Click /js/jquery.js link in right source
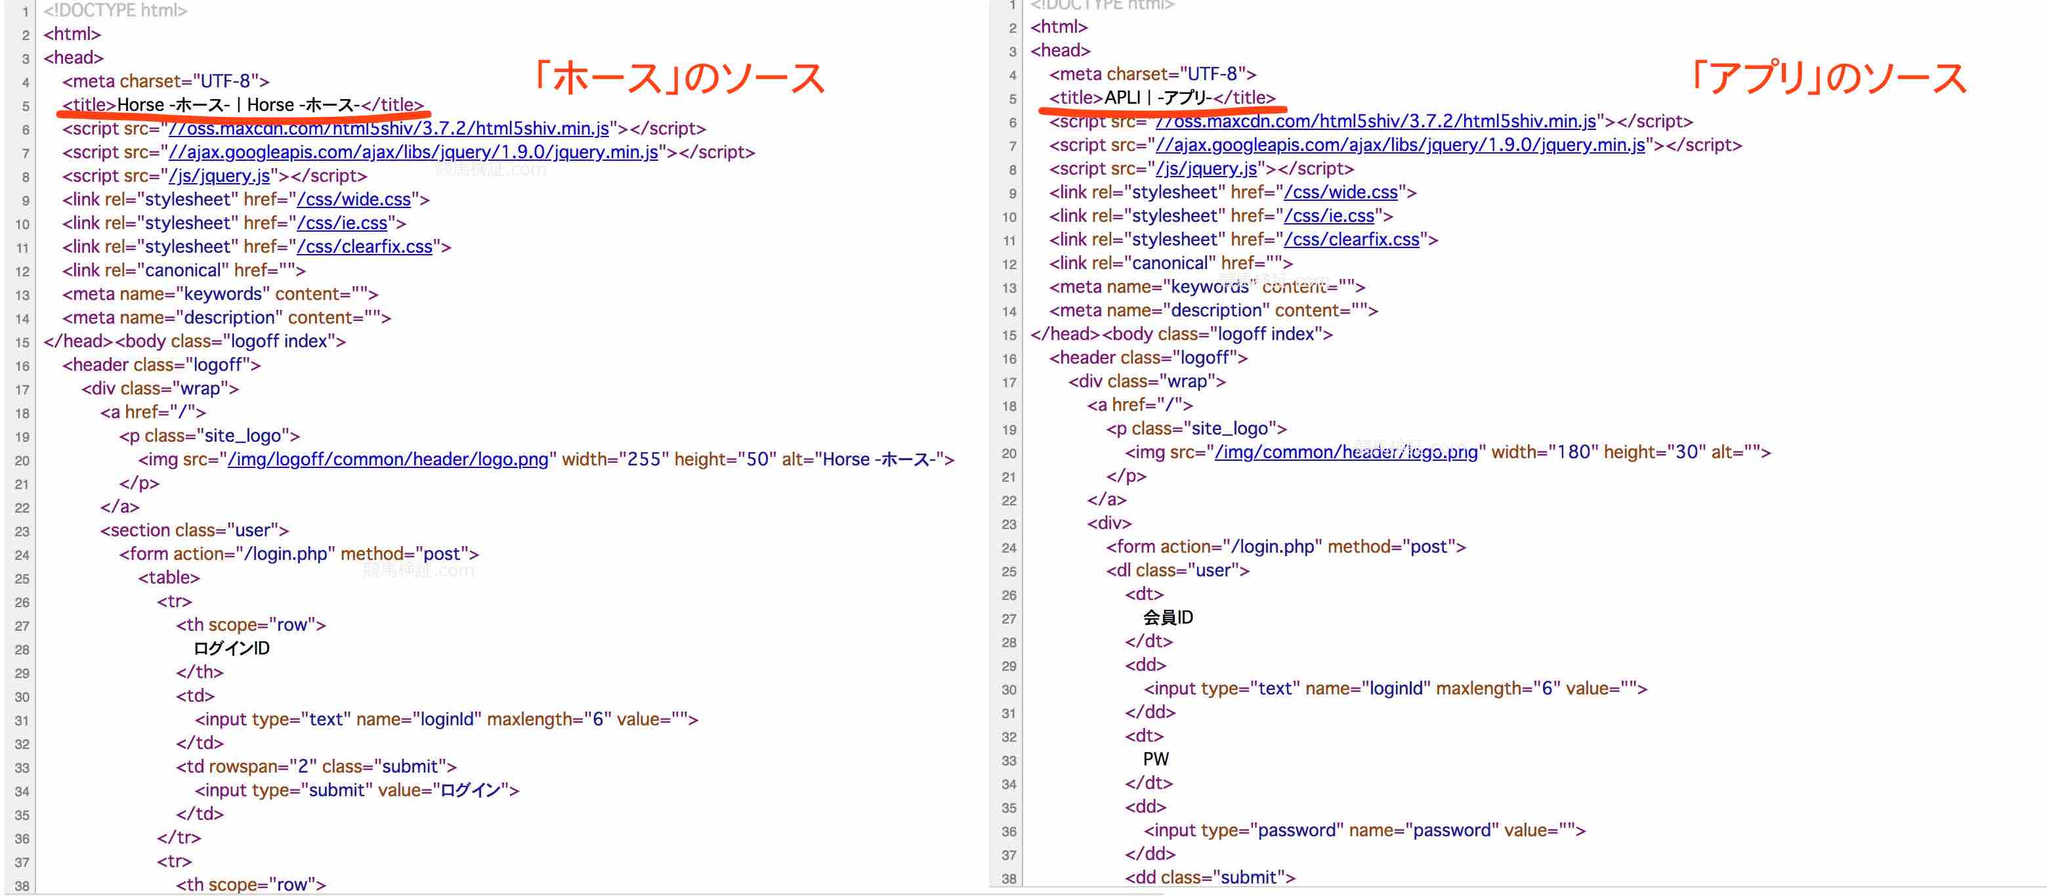This screenshot has height=896, width=2047. click(x=1206, y=169)
